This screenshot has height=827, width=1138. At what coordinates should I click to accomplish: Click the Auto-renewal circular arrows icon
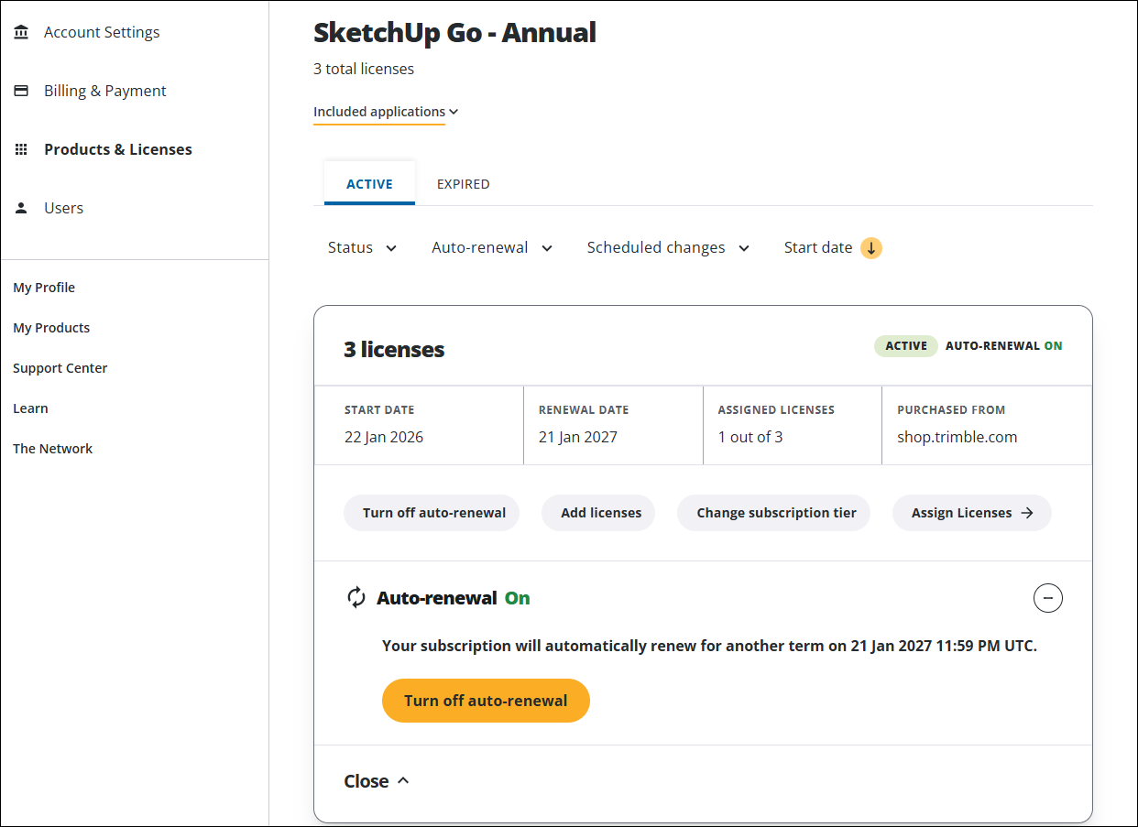point(356,598)
